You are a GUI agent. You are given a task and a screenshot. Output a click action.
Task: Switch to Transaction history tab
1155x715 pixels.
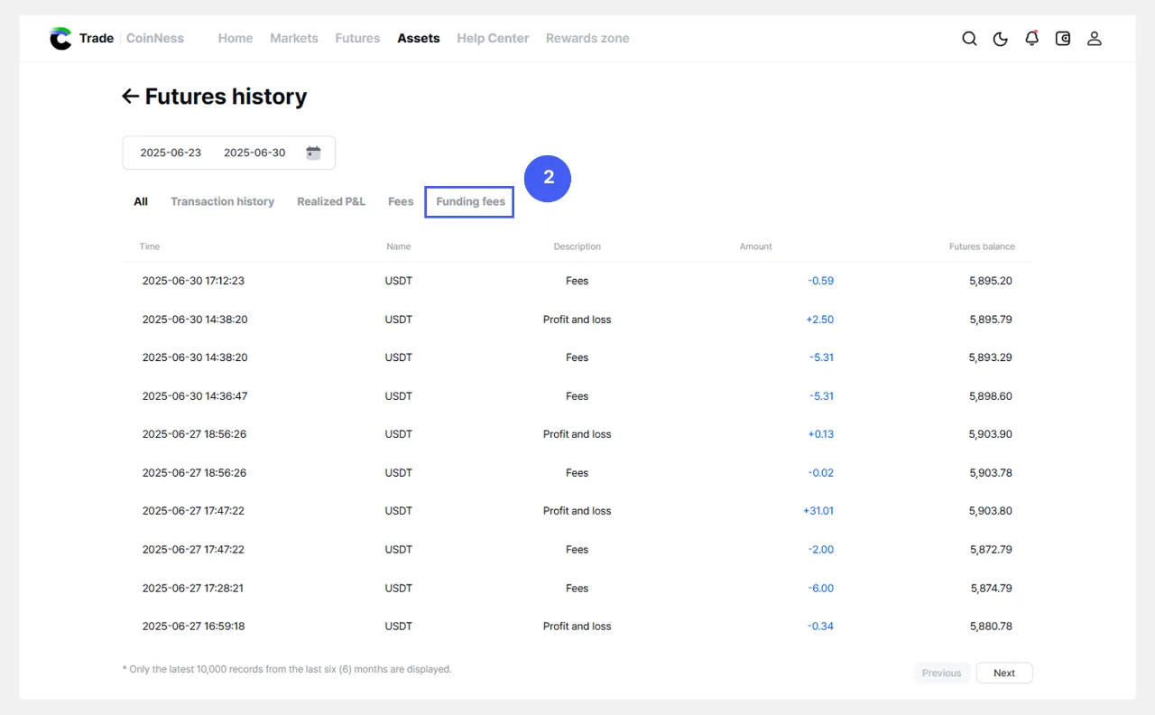tap(222, 201)
